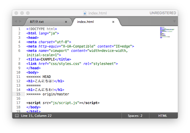Click the minimap code preview
Image resolution: width=190 pixels, height=133 pixels.
click(167, 32)
